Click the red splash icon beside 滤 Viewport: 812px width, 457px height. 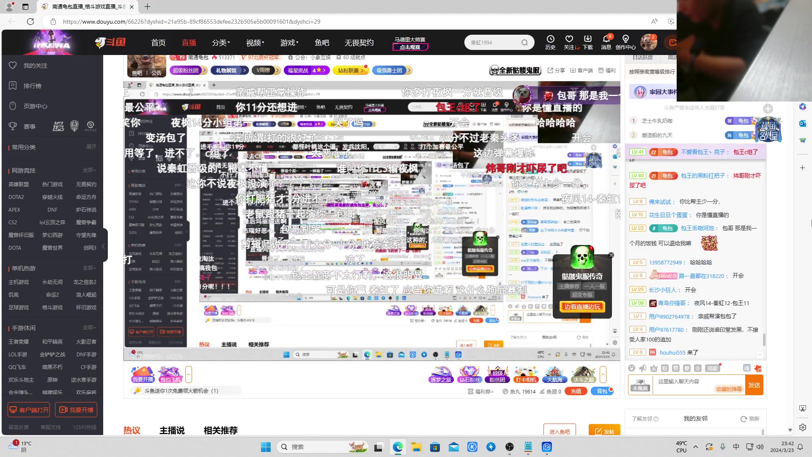point(758,368)
